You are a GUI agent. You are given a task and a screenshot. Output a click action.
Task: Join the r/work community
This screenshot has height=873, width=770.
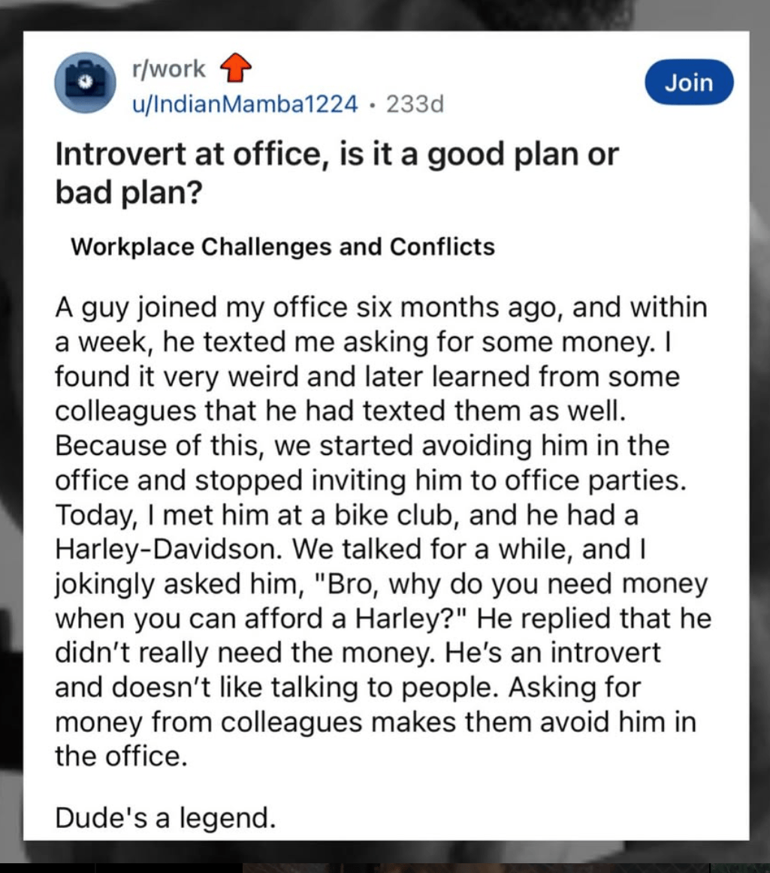tap(689, 82)
